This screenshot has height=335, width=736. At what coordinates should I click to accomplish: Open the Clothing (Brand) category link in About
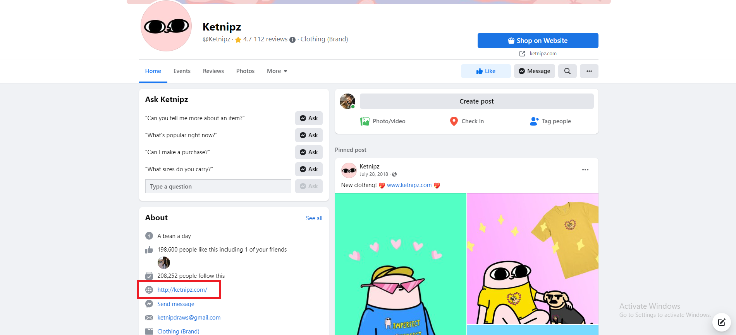pos(178,332)
